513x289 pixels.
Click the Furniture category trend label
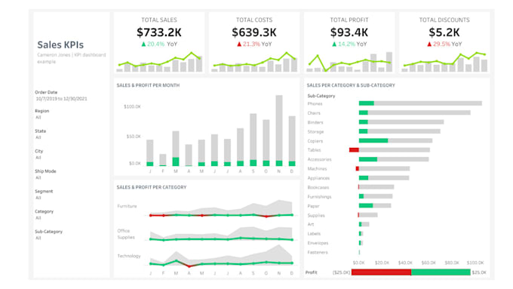(127, 206)
